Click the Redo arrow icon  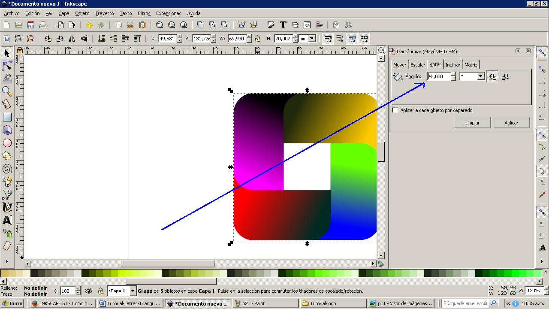101,25
